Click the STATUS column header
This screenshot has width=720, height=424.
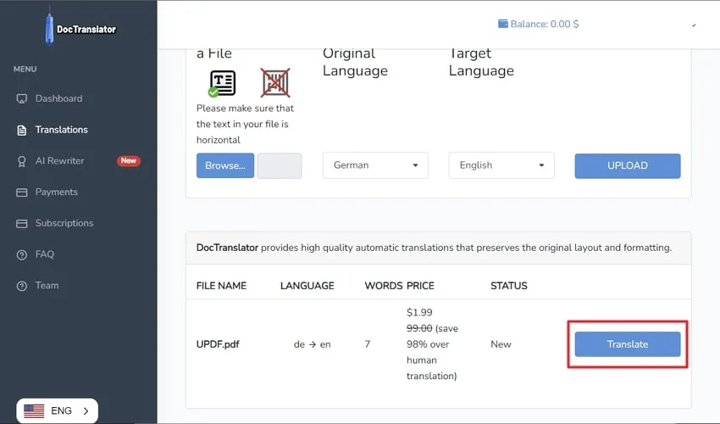click(x=509, y=286)
